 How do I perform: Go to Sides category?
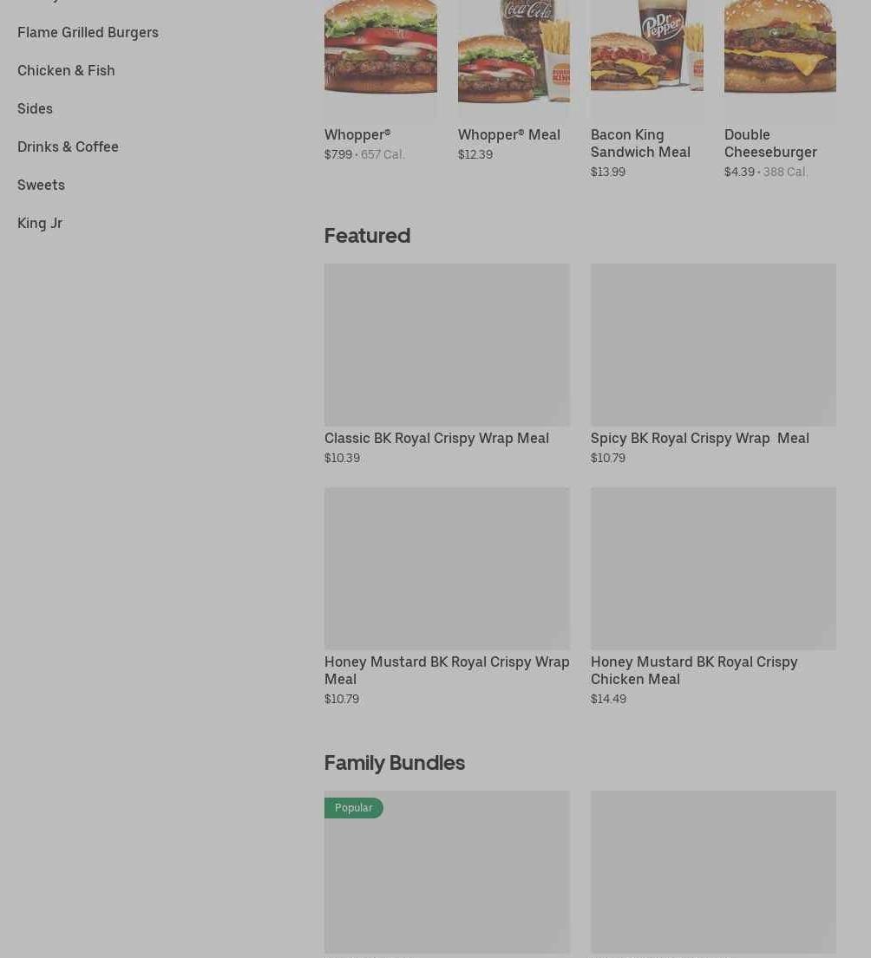pos(35,108)
